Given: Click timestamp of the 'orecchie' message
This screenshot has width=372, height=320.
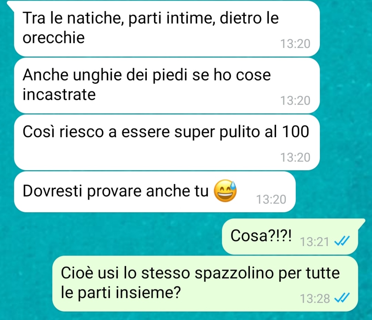Looking at the screenshot, I should pos(295,44).
